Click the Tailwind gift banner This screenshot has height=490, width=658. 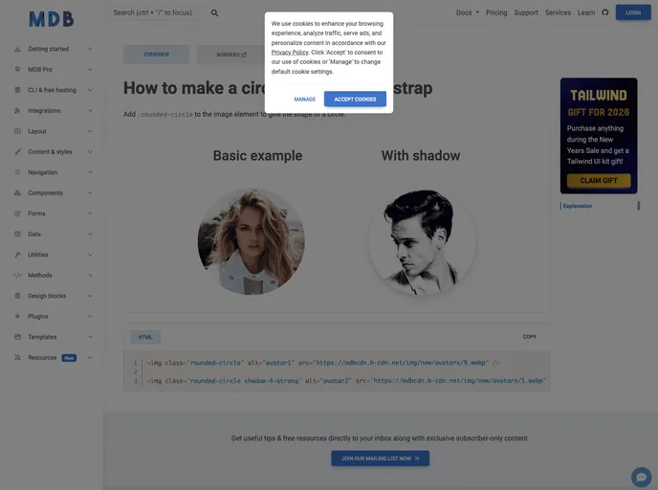point(599,136)
